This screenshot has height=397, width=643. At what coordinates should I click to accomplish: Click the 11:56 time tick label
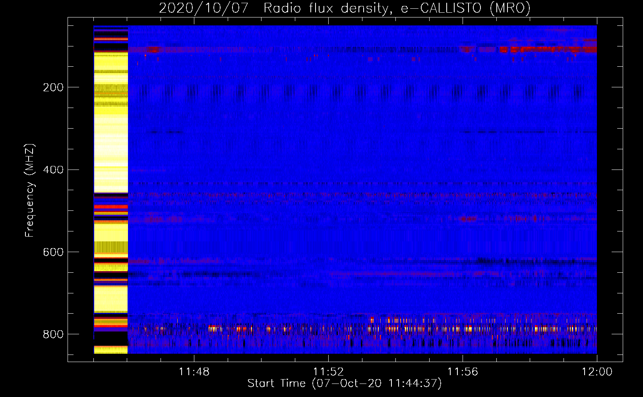463,372
